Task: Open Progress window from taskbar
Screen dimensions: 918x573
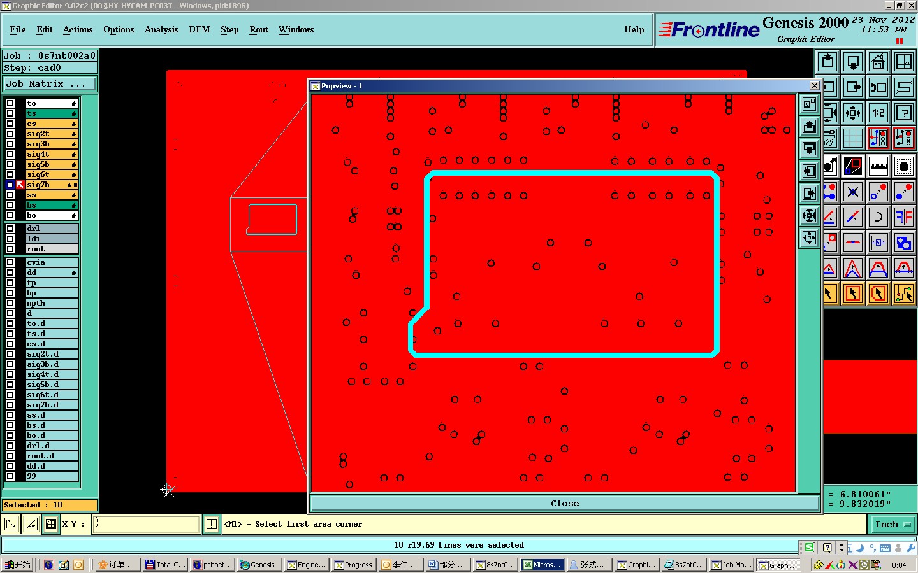Action: pos(354,565)
